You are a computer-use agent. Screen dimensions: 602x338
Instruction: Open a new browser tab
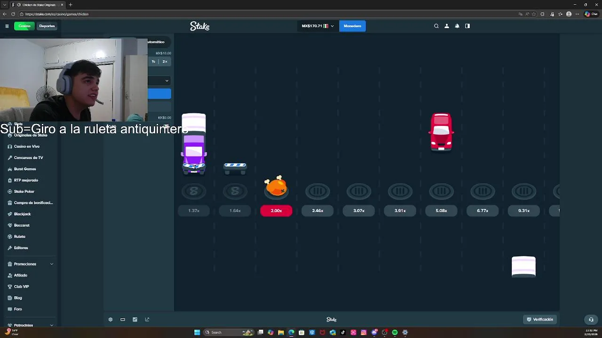click(x=71, y=5)
